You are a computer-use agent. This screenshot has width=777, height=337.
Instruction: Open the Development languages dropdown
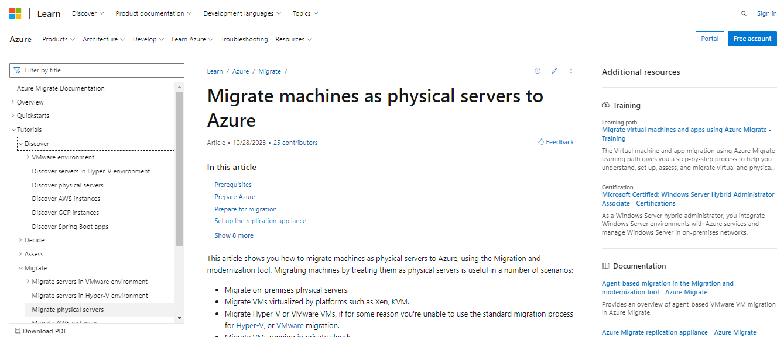pos(242,13)
